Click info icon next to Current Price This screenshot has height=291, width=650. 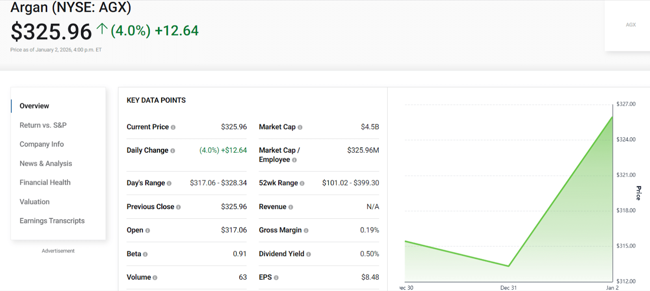pos(173,127)
